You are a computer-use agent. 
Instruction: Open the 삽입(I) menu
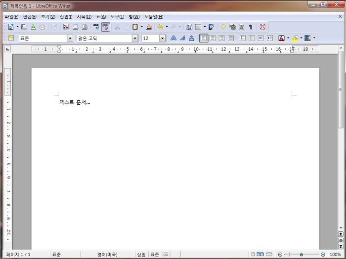pyautogui.click(x=66, y=17)
